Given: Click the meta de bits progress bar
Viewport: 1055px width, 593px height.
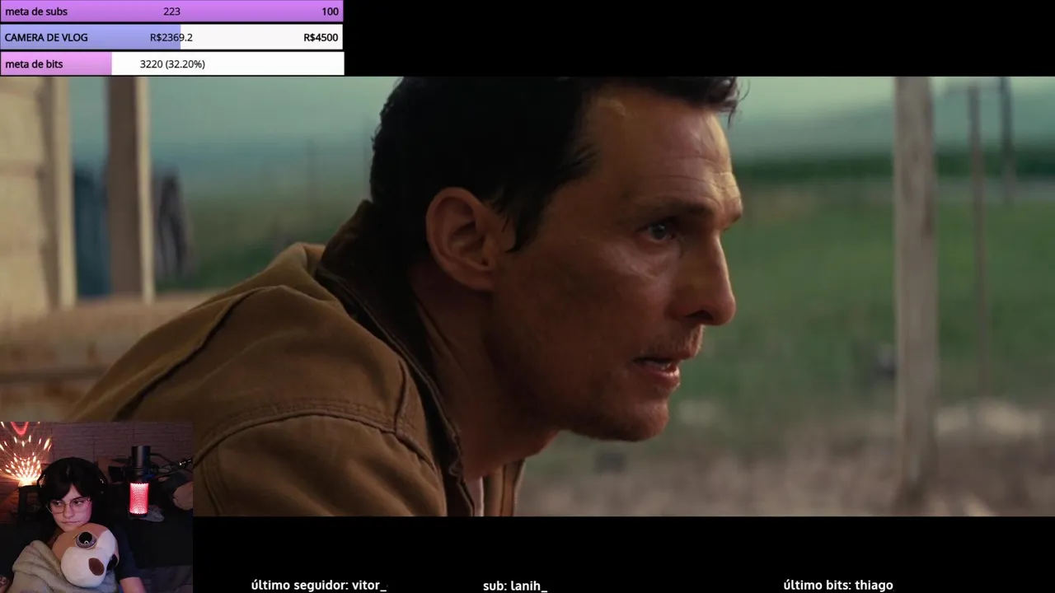Looking at the screenshot, I should [171, 63].
